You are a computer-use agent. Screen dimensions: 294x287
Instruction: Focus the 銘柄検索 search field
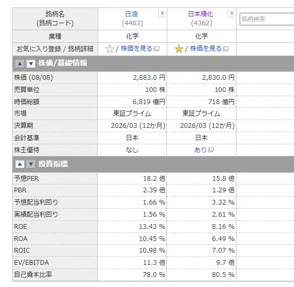267,19
